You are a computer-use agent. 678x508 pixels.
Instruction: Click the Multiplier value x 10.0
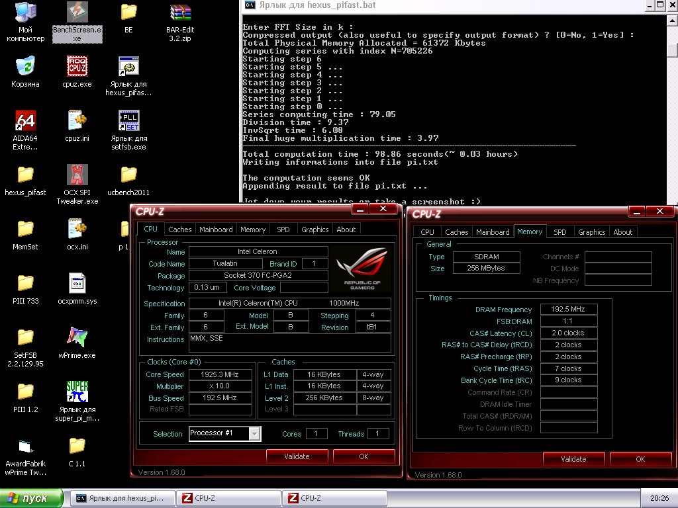[220, 386]
